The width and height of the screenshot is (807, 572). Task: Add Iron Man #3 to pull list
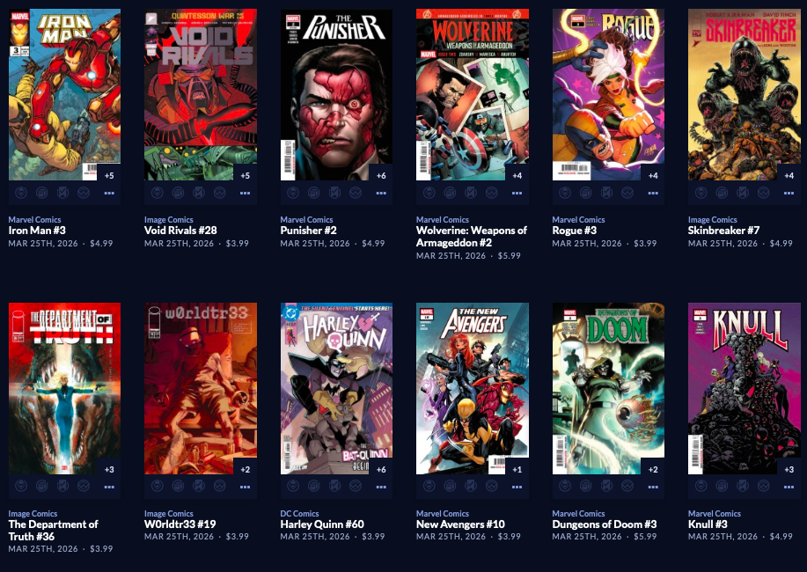pos(21,193)
